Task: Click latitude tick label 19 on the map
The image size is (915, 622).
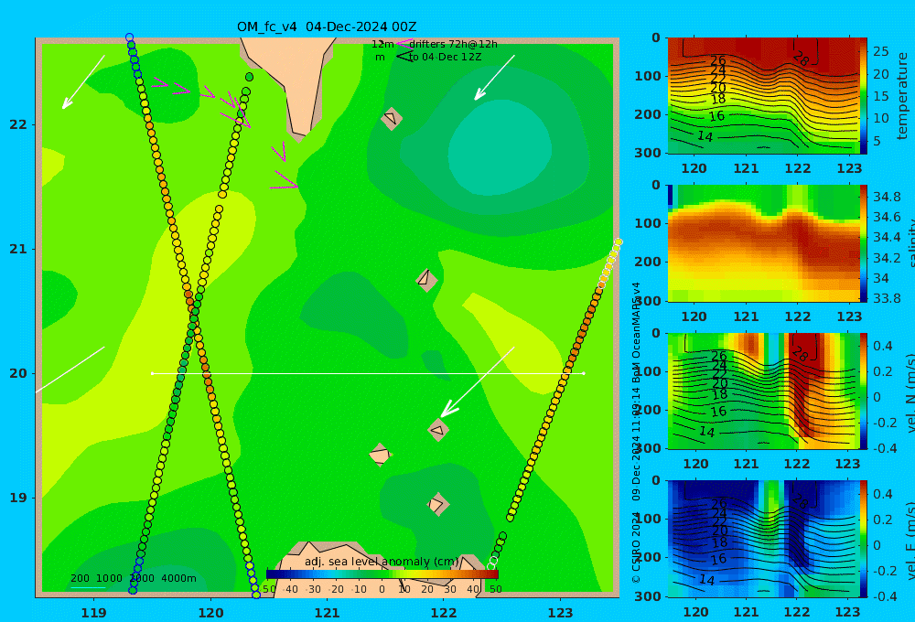Action: point(18,498)
